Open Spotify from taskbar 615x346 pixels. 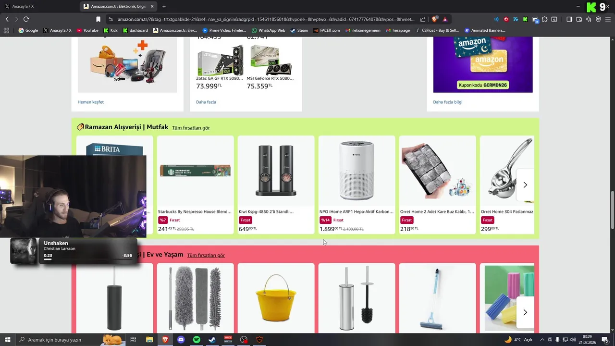click(197, 340)
